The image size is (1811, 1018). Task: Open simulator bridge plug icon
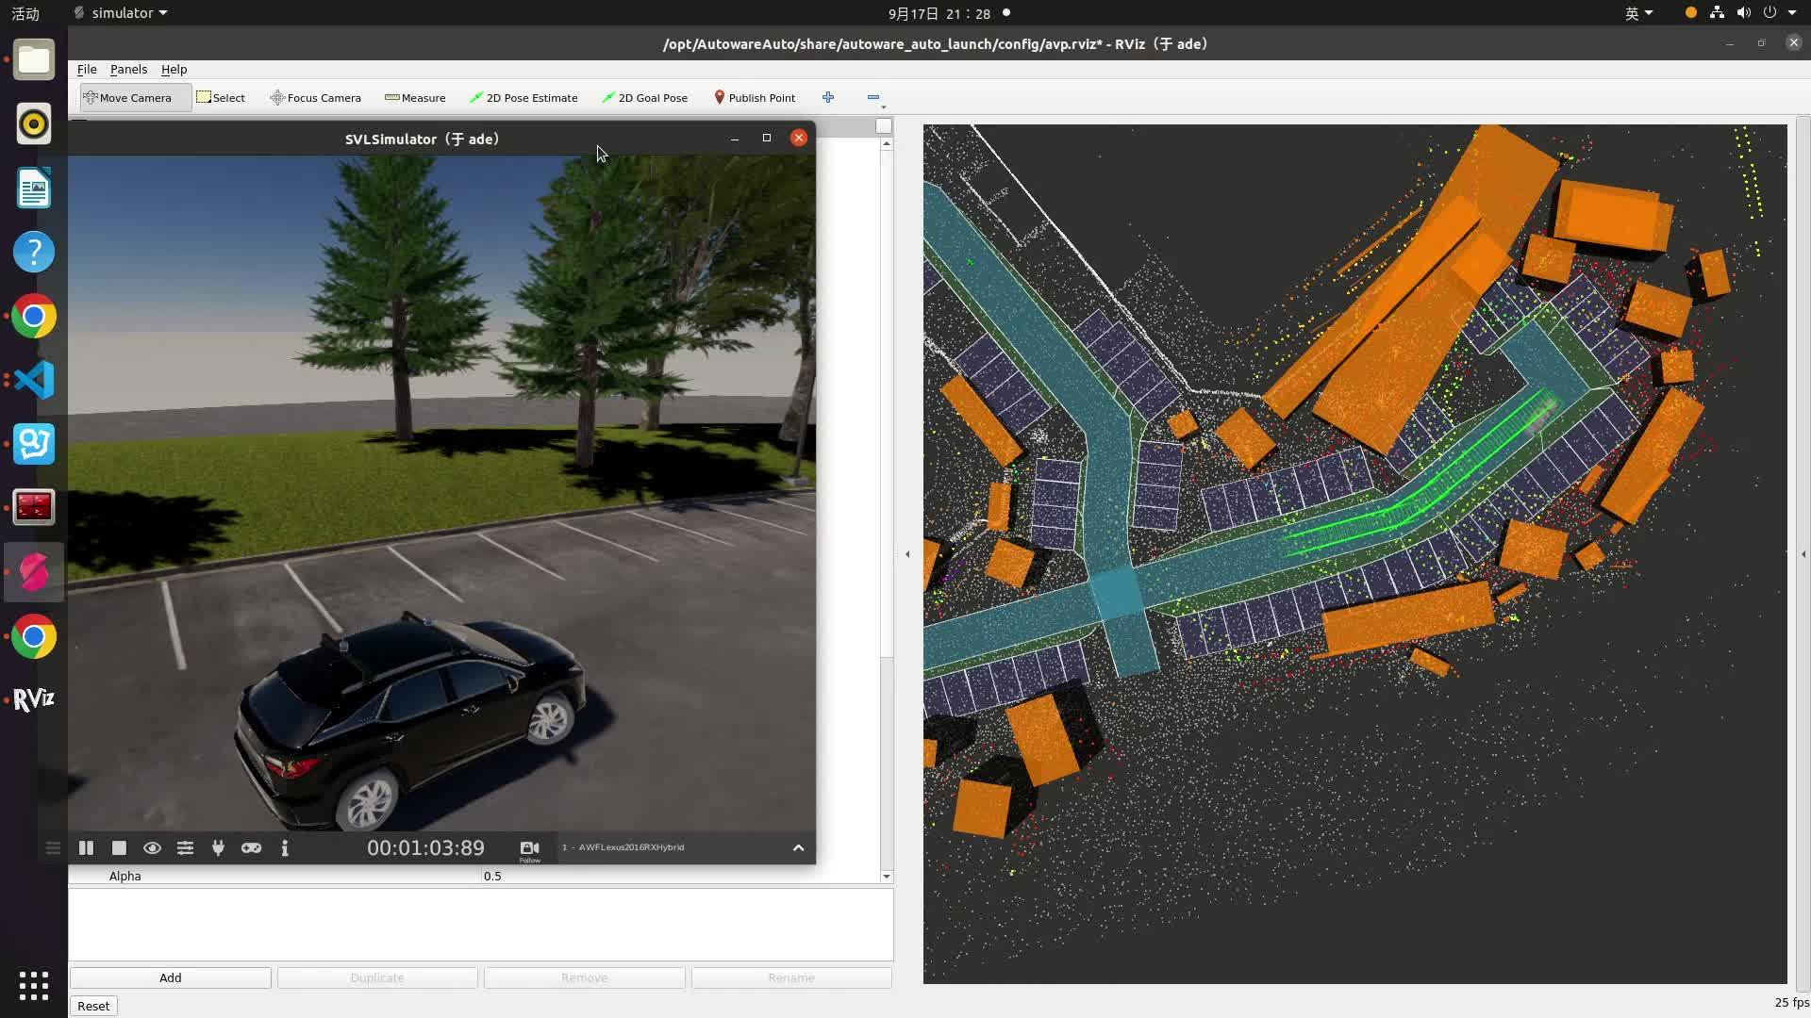coord(218,847)
